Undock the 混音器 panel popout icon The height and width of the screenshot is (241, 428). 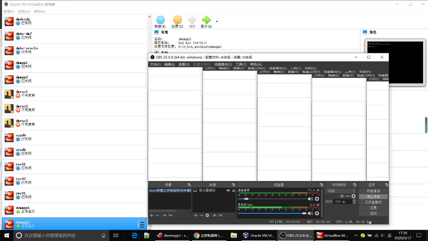321,185
